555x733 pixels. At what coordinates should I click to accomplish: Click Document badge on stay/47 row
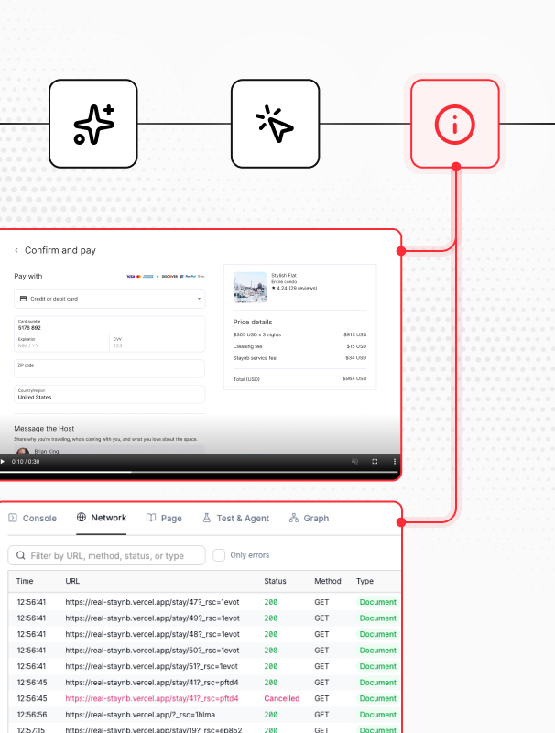[377, 602]
